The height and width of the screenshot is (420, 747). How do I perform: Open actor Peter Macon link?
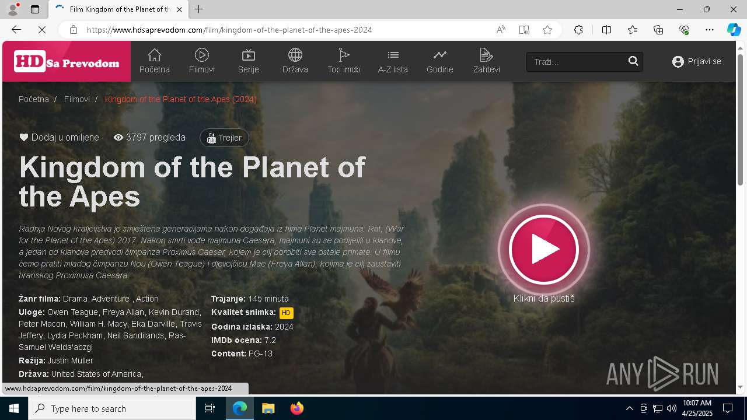click(x=42, y=324)
